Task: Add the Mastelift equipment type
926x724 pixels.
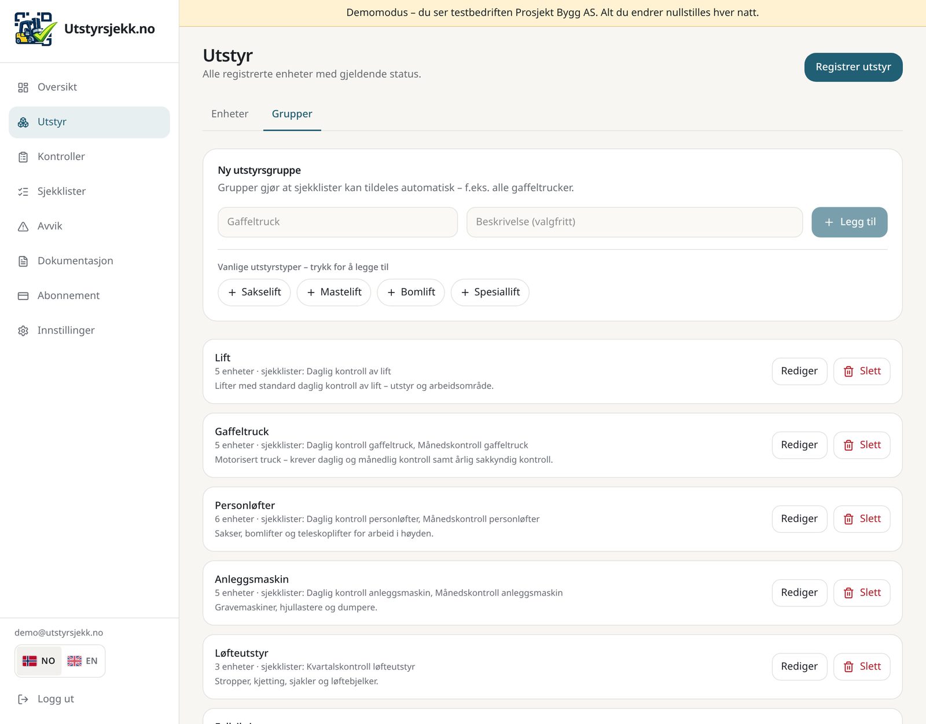Action: point(334,292)
